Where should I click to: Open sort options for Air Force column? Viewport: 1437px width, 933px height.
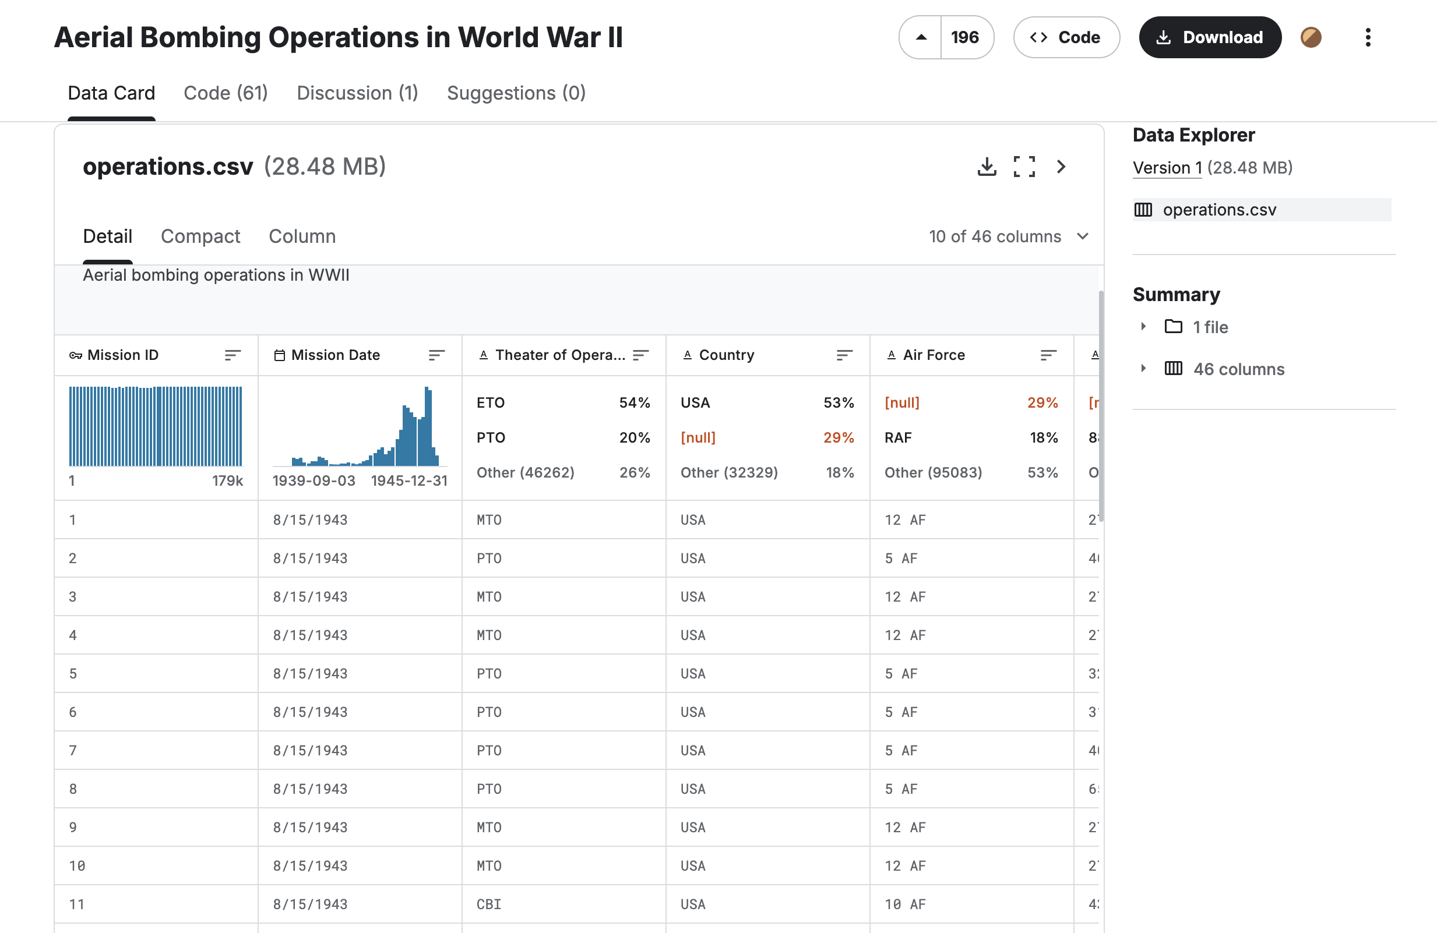point(1048,355)
